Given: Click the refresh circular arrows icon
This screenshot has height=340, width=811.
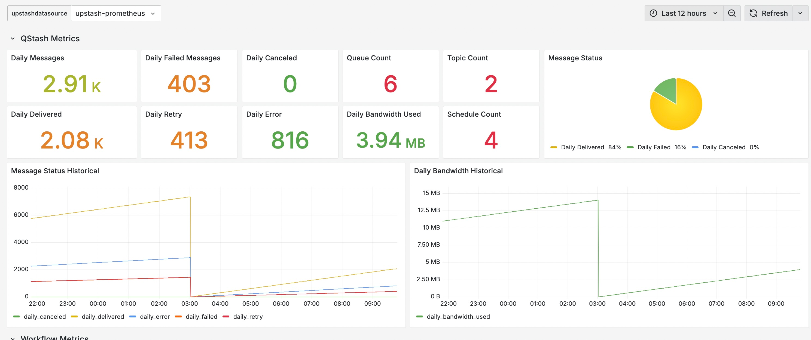Looking at the screenshot, I should pos(753,13).
